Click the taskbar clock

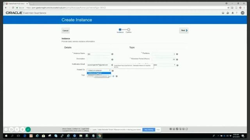(x=236, y=136)
